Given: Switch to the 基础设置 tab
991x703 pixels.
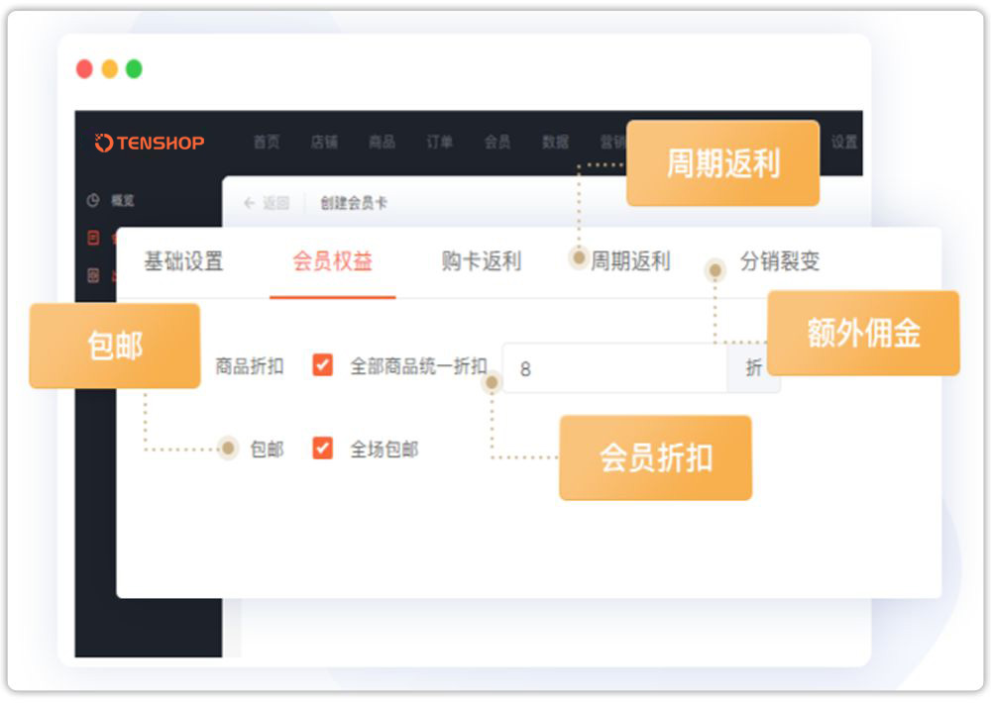Looking at the screenshot, I should coord(183,261).
